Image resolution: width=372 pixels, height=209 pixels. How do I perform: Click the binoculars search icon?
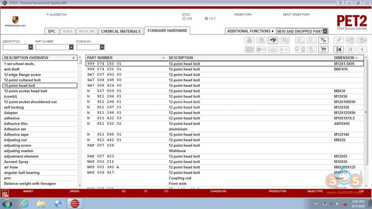(x=273, y=40)
